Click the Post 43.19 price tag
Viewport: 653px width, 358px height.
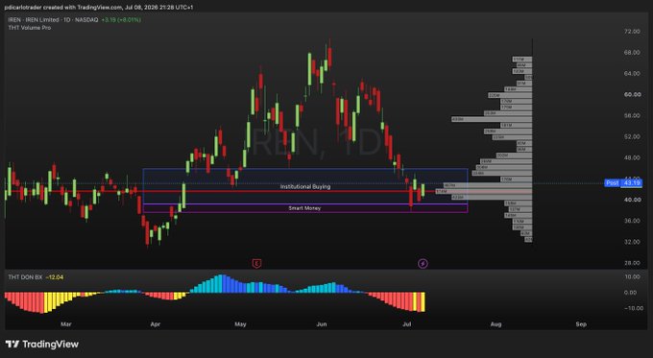point(623,182)
